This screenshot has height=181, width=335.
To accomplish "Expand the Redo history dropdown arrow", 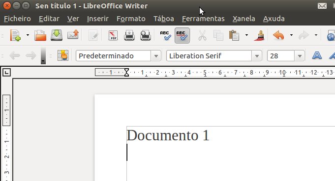I will click(316, 35).
